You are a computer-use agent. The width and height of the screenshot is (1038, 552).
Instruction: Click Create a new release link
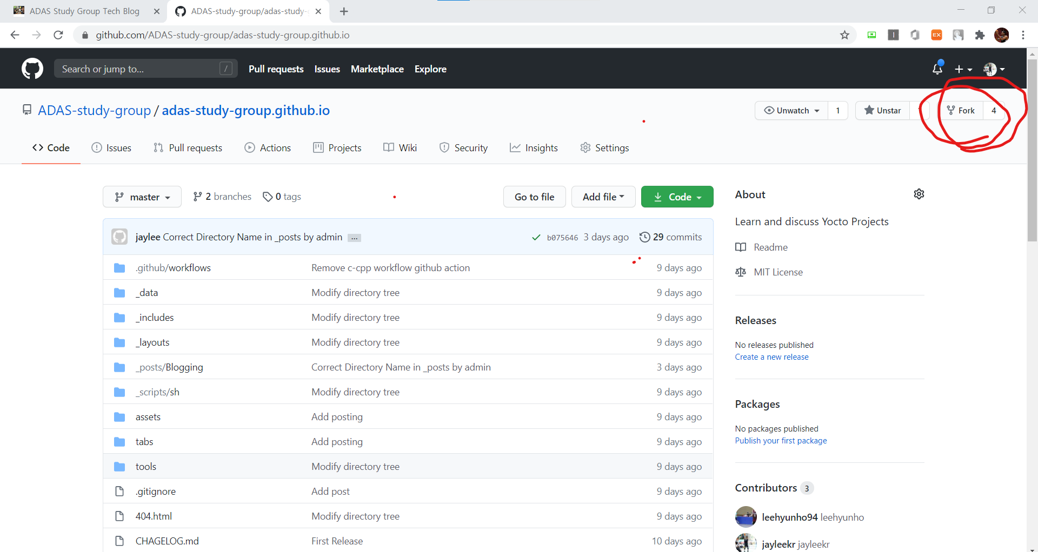pyautogui.click(x=771, y=357)
